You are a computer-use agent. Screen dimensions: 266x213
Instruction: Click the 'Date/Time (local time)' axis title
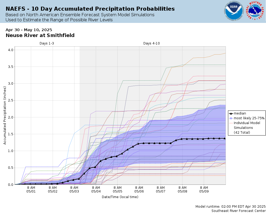pyautogui.click(x=120, y=197)
